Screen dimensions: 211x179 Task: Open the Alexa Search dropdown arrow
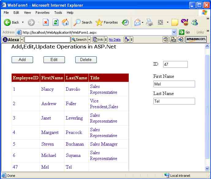click(89, 40)
